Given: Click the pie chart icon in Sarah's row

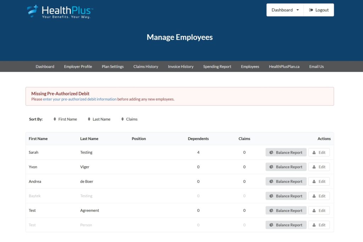Looking at the screenshot, I should click(x=271, y=152).
